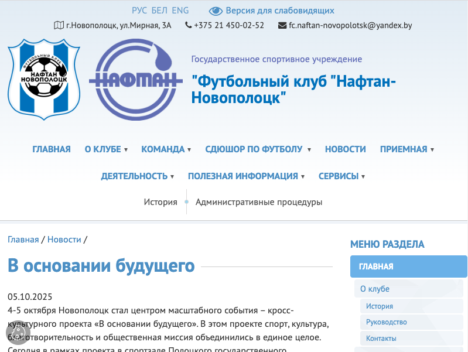Select ГЛАВНАЯ in the section menu sidebar

[409, 266]
